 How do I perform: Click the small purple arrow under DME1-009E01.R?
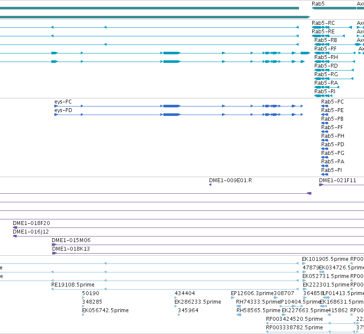(210, 185)
